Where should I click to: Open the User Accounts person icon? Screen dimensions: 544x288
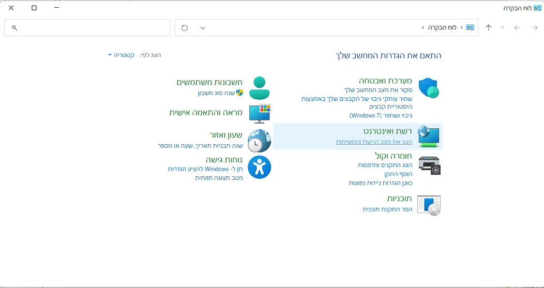pos(260,88)
